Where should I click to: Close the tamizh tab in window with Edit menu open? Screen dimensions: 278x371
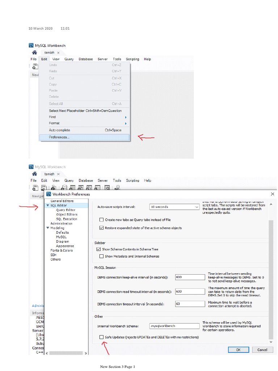58,53
